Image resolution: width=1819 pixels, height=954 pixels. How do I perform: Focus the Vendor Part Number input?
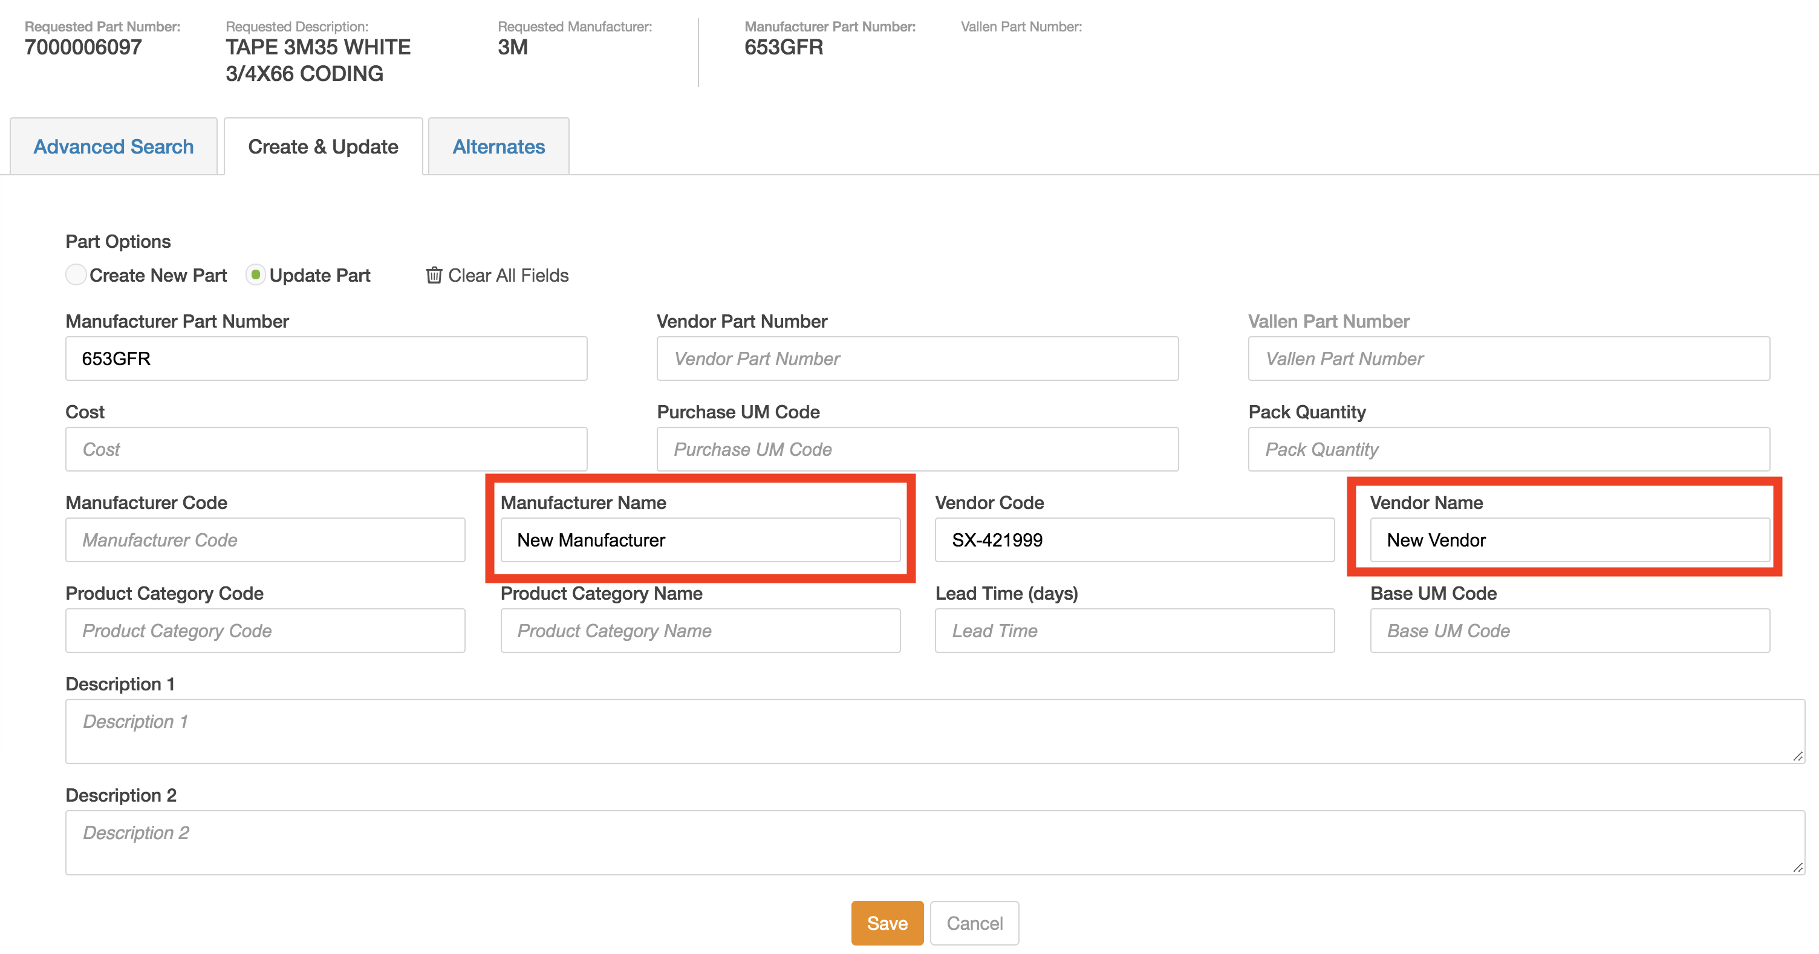pos(917,359)
